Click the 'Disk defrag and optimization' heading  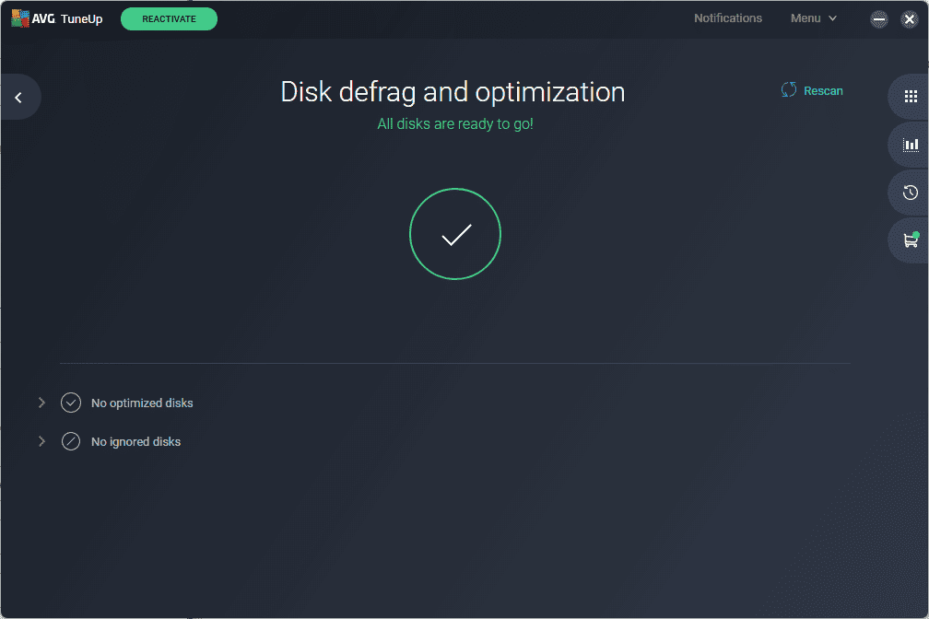(x=453, y=92)
